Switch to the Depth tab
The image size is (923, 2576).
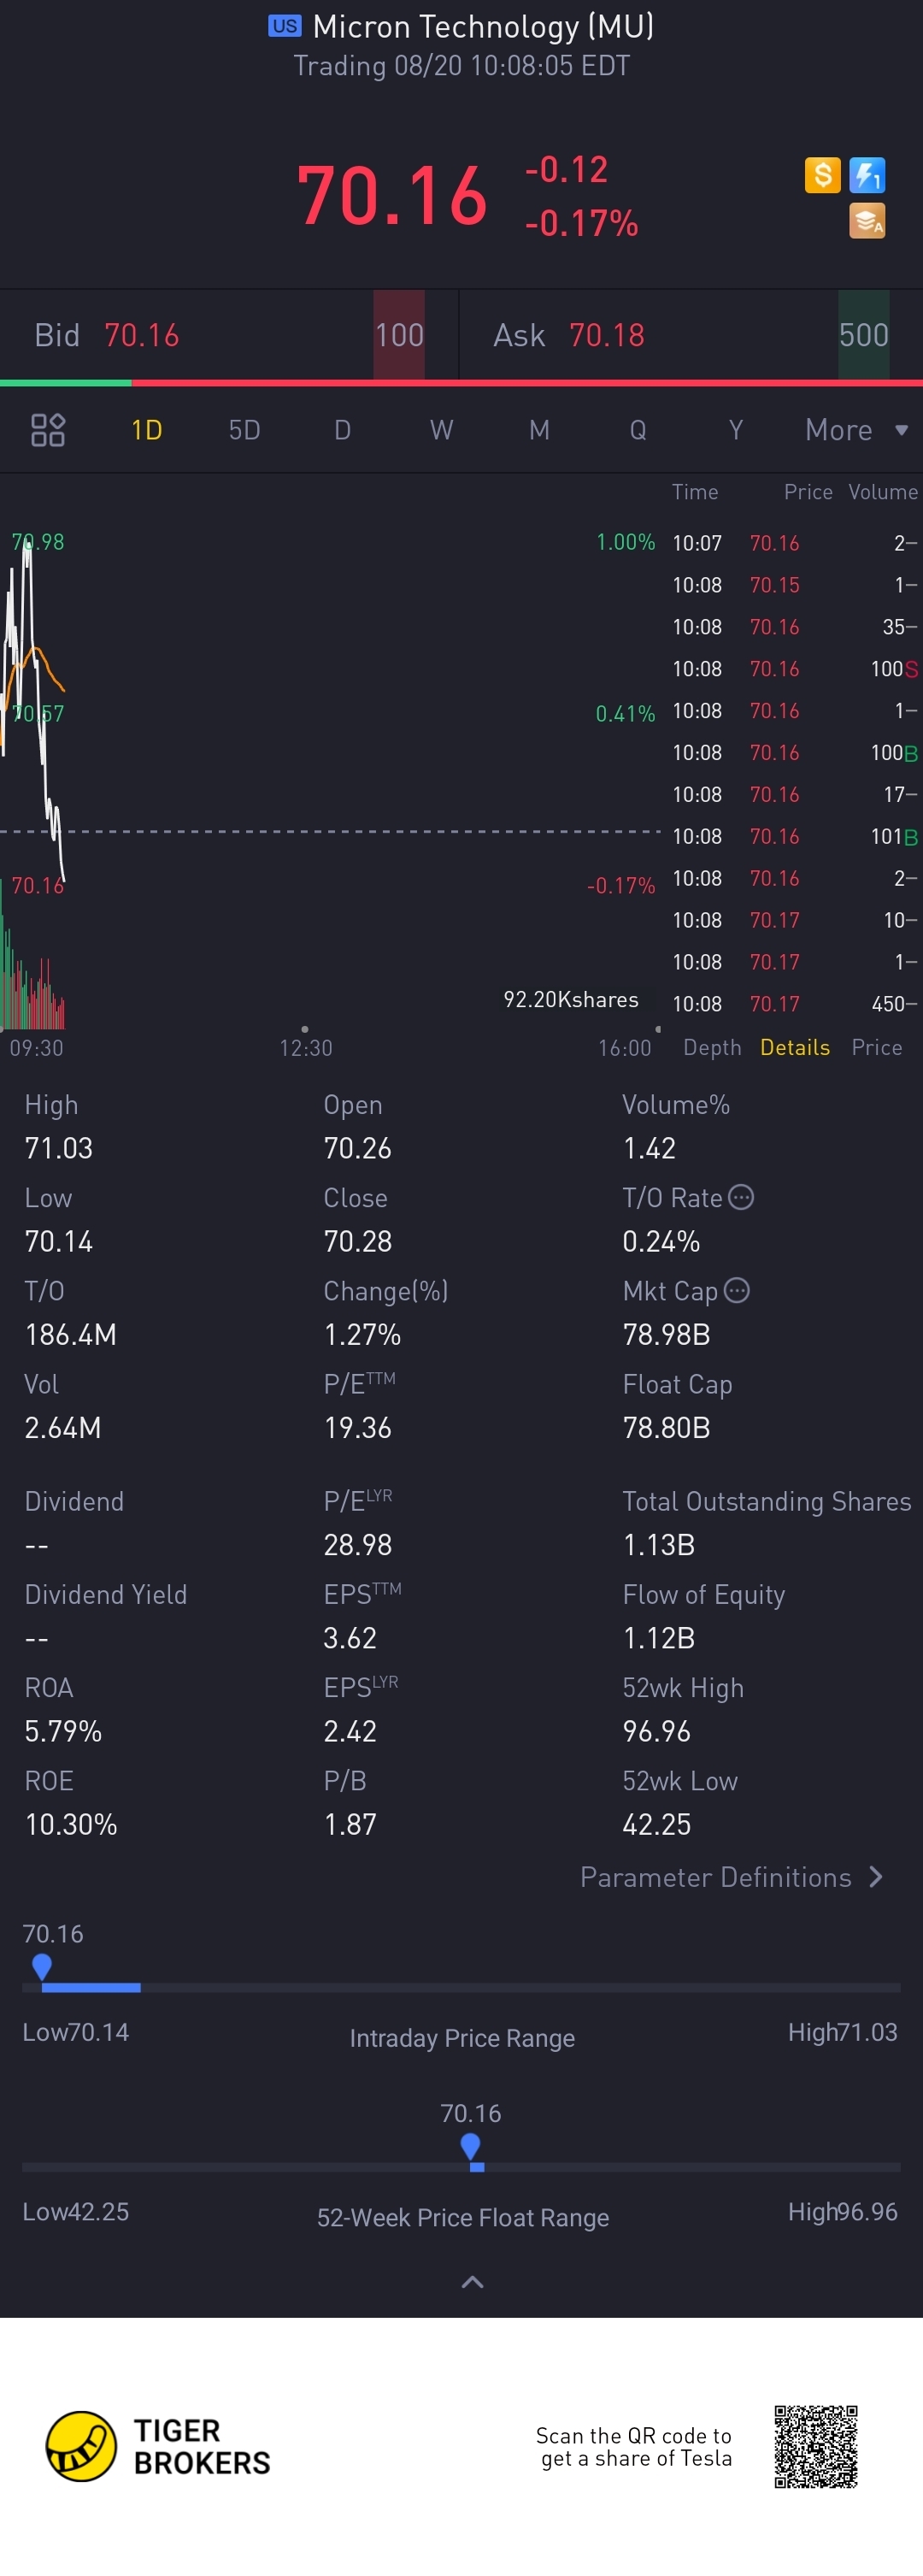click(712, 1047)
